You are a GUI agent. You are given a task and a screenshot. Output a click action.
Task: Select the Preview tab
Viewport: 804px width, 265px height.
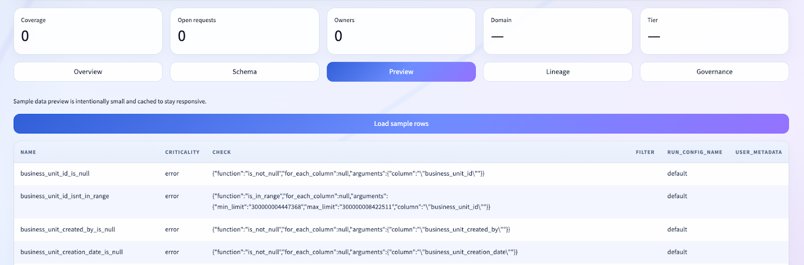coord(401,72)
